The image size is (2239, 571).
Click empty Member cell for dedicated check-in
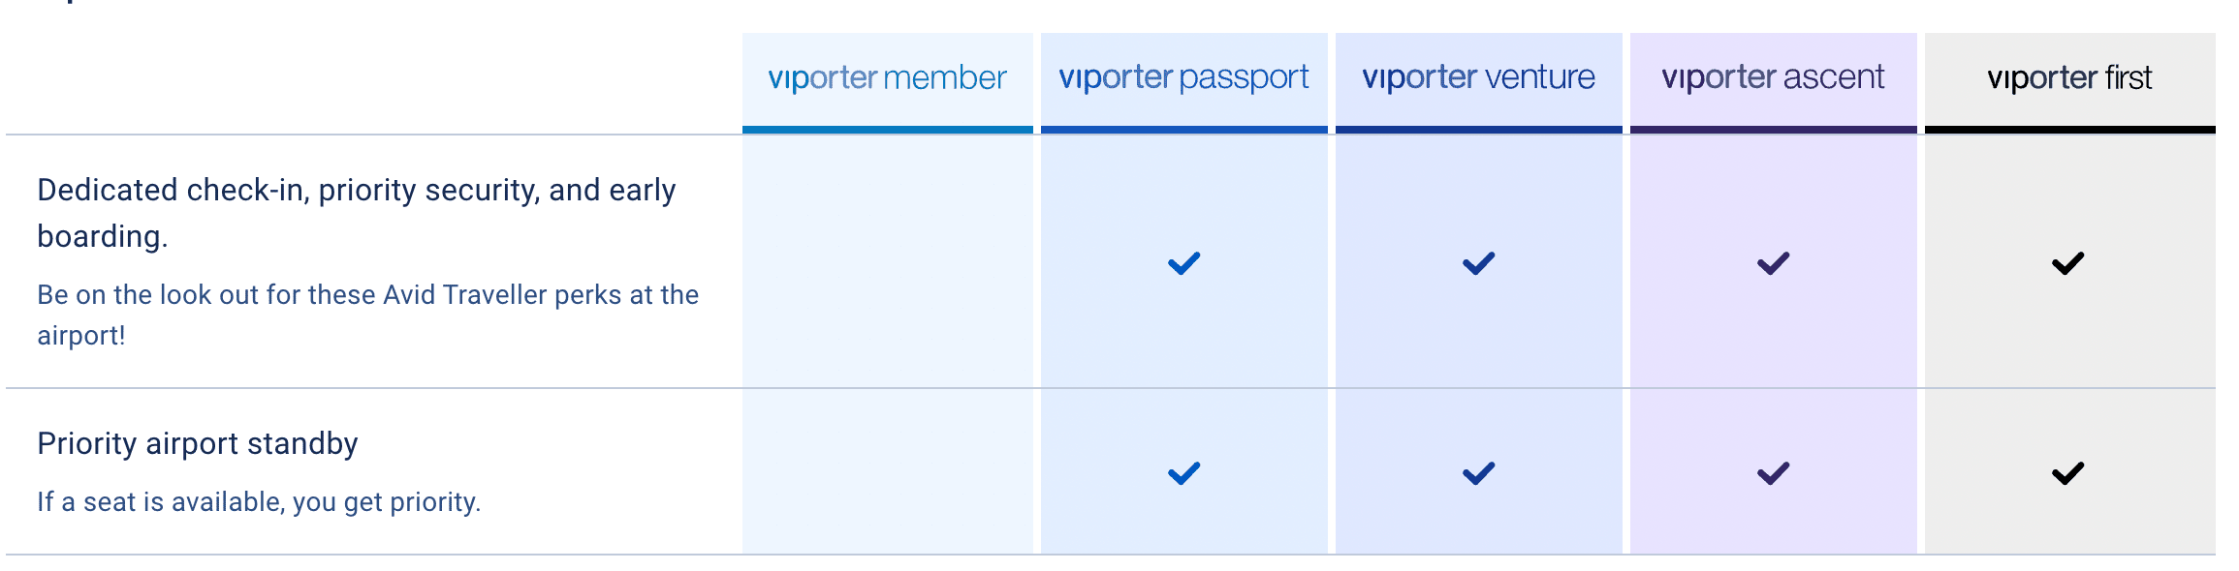point(887,261)
